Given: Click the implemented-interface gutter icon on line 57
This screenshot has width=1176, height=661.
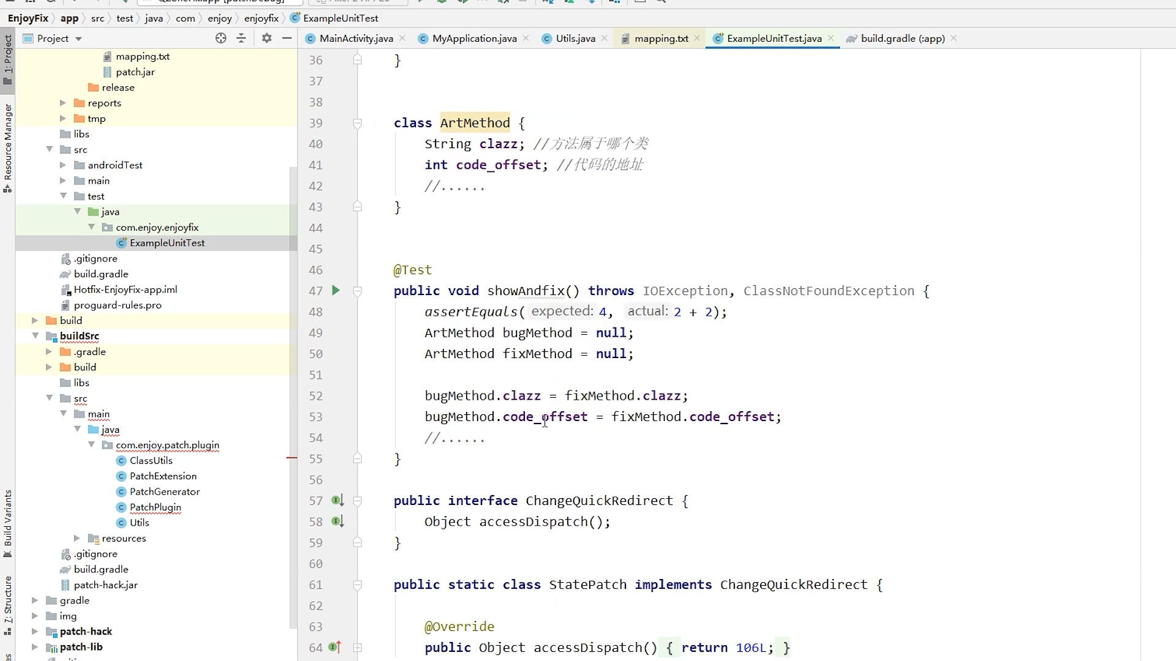Looking at the screenshot, I should click(337, 501).
